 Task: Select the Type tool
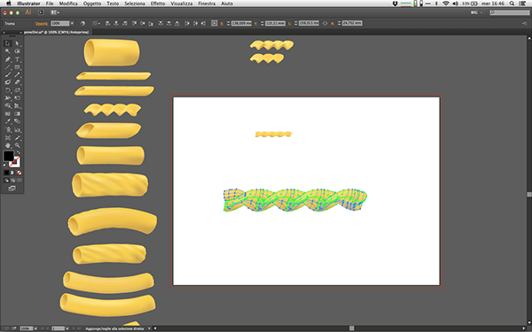click(18, 59)
